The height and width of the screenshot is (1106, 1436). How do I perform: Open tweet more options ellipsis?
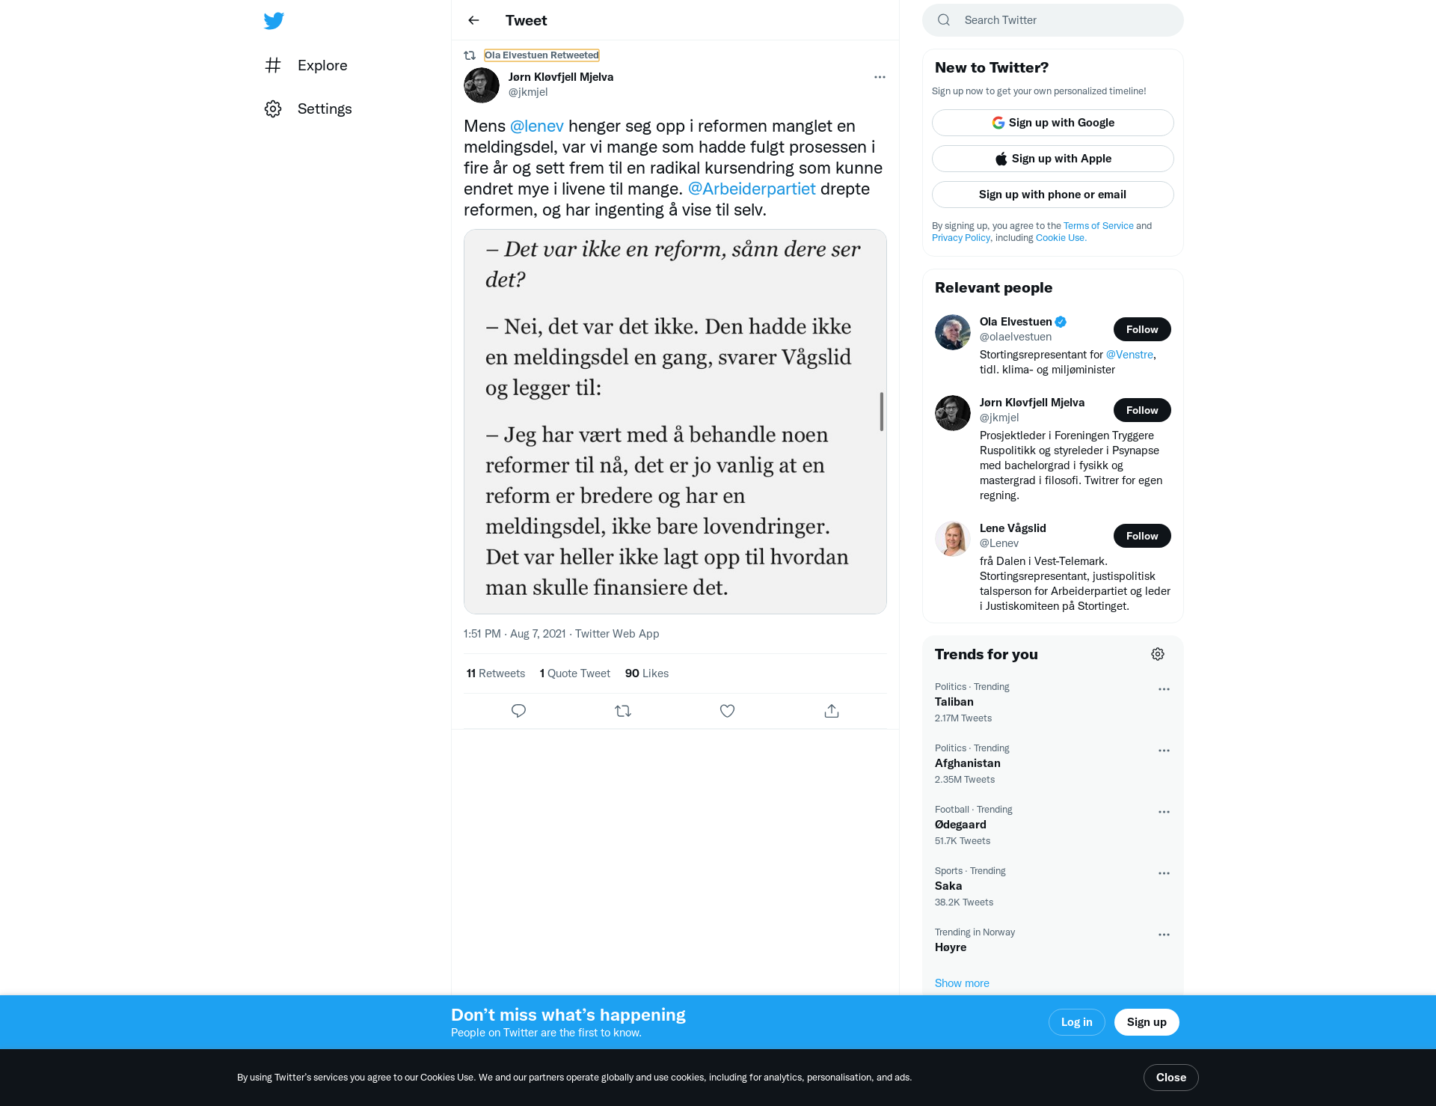(880, 77)
